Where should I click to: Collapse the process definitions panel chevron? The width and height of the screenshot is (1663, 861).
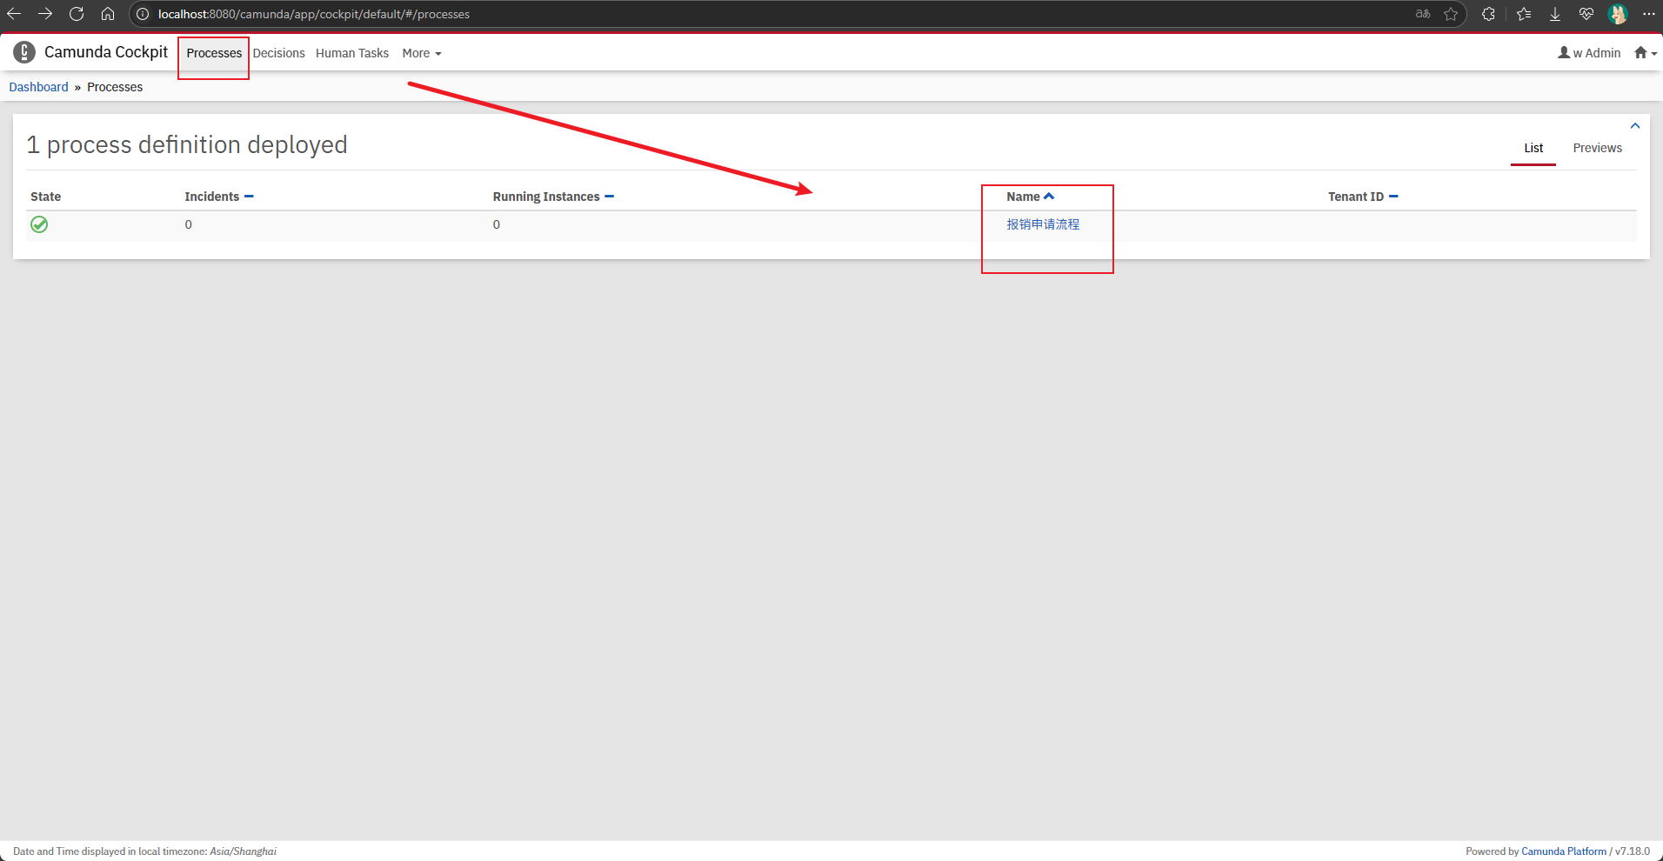[x=1634, y=126]
